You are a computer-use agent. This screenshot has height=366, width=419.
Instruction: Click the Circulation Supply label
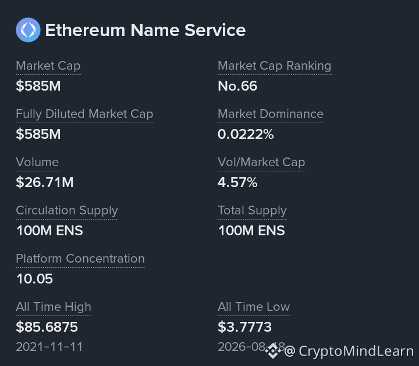point(67,210)
